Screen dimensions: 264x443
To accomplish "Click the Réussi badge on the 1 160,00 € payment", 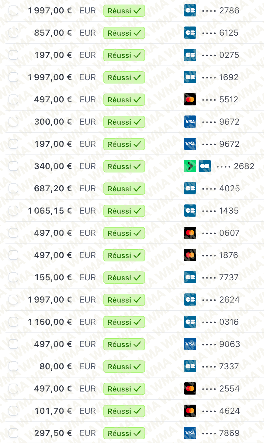I will [x=124, y=322].
